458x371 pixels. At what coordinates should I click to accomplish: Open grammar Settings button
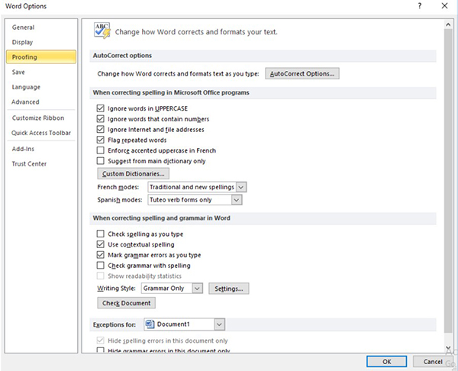pyautogui.click(x=229, y=289)
